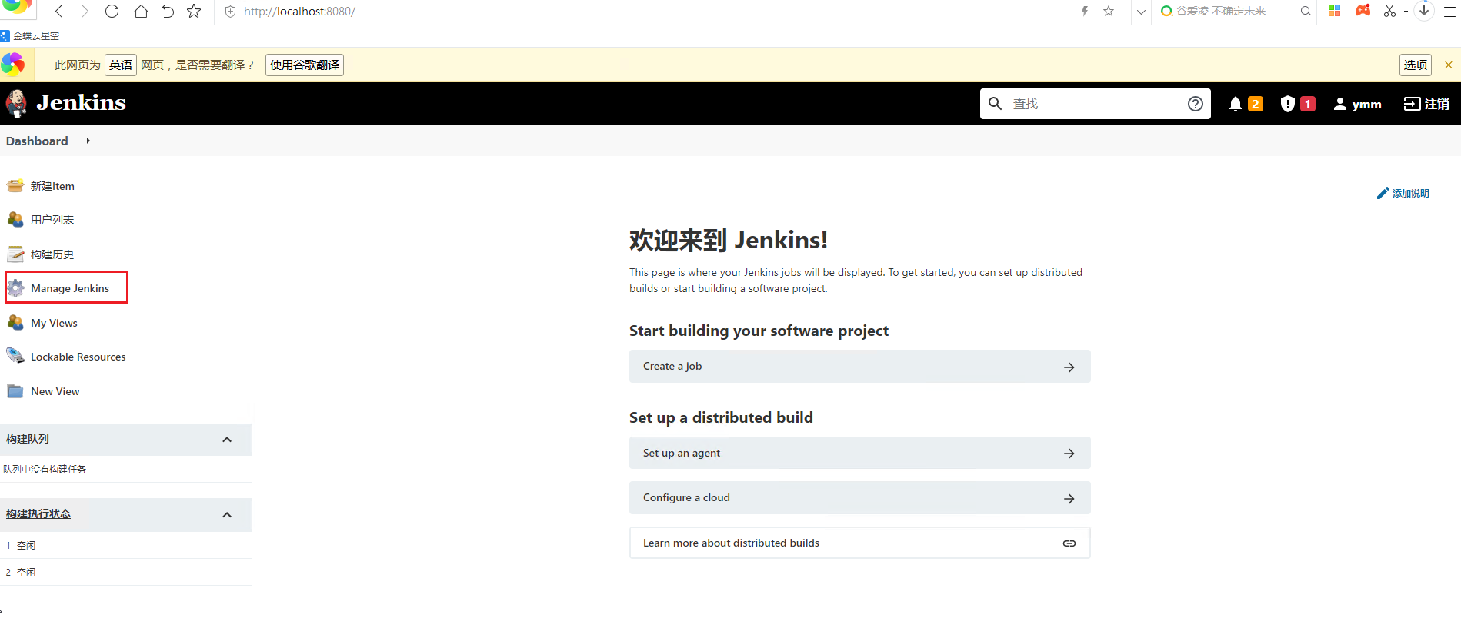Viewport: 1461px width, 628px height.
Task: Close the translation prompt bar
Action: coord(1449,65)
